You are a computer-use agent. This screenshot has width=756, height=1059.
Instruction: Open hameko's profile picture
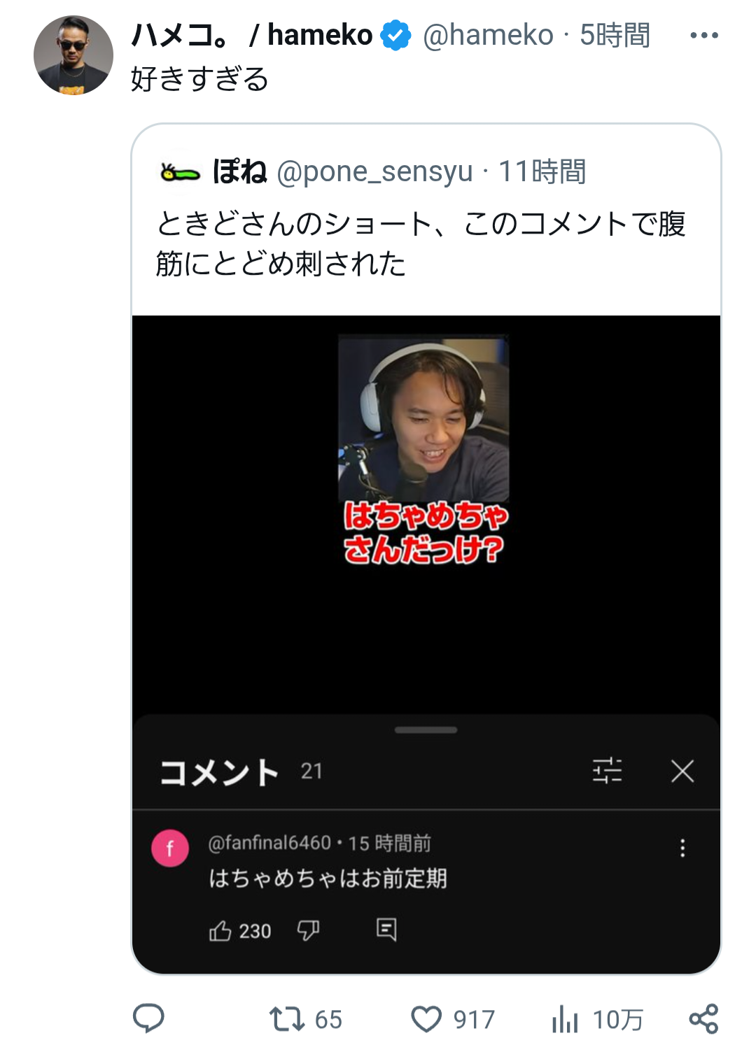[73, 55]
